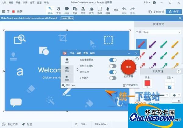Screen dimensions: 183x128
Task: Open the Library hamburger menu
Action: 3,11
